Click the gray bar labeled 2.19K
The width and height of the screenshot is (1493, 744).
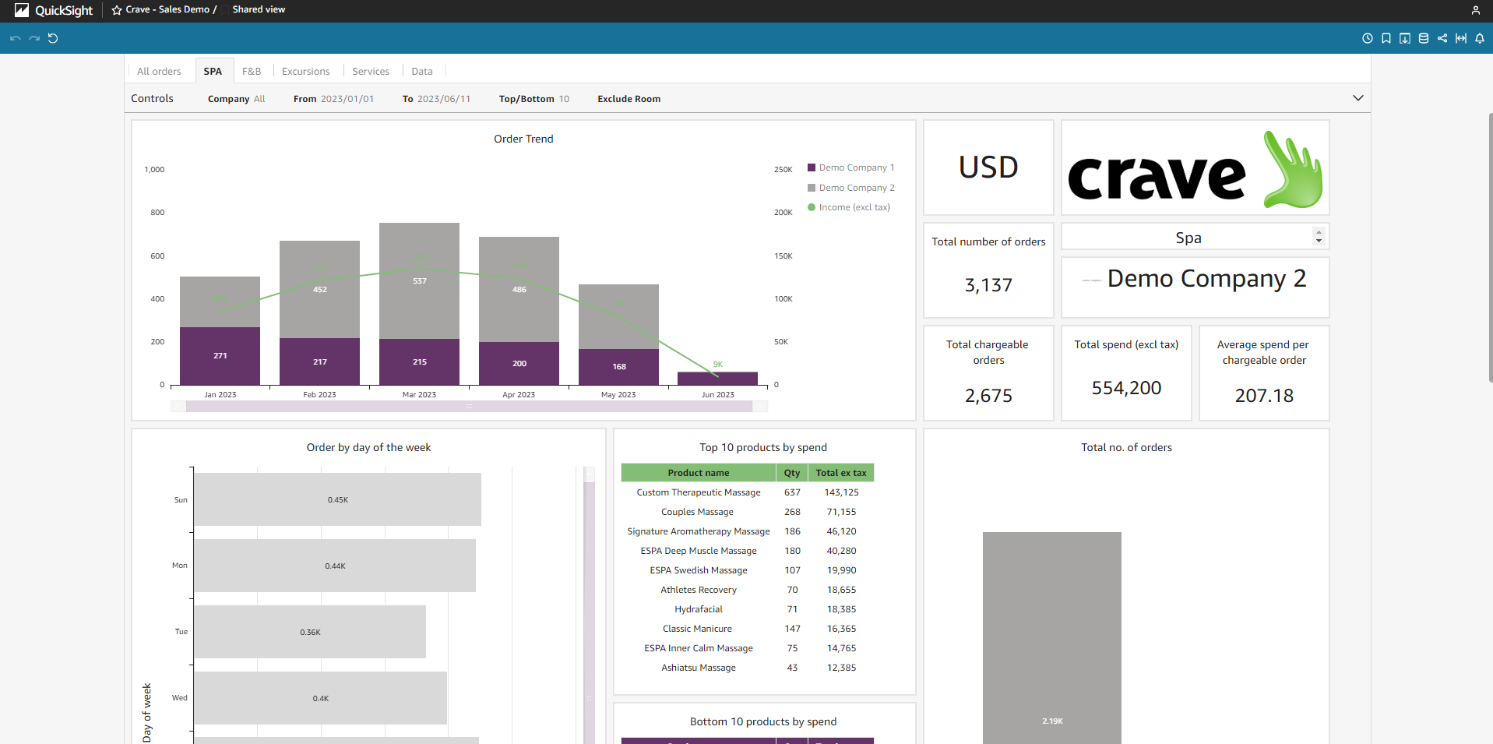click(1051, 638)
